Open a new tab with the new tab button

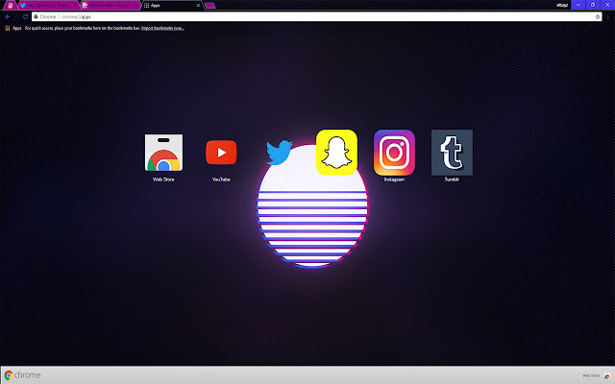[210, 5]
